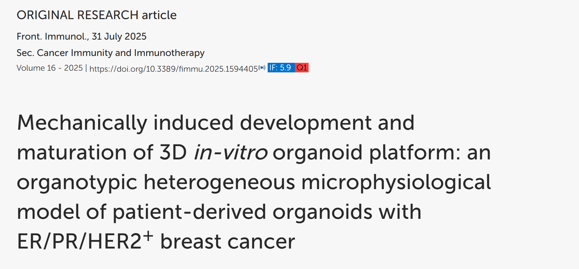Click the red Q1 quartile badge
This screenshot has height=269, width=579.
[302, 68]
